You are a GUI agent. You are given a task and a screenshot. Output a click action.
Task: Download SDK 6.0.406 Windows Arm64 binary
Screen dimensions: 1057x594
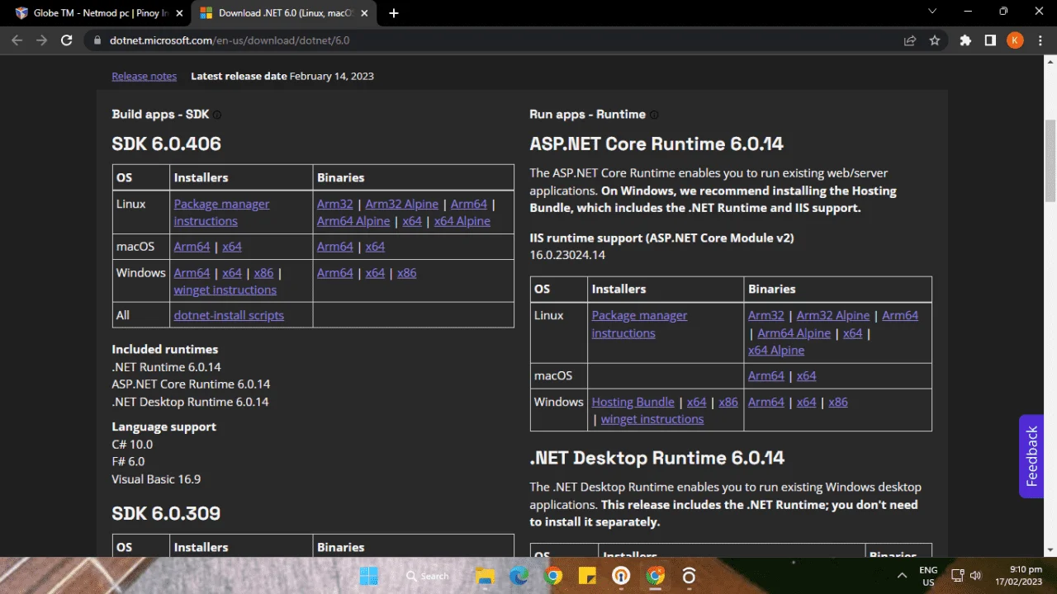(334, 273)
